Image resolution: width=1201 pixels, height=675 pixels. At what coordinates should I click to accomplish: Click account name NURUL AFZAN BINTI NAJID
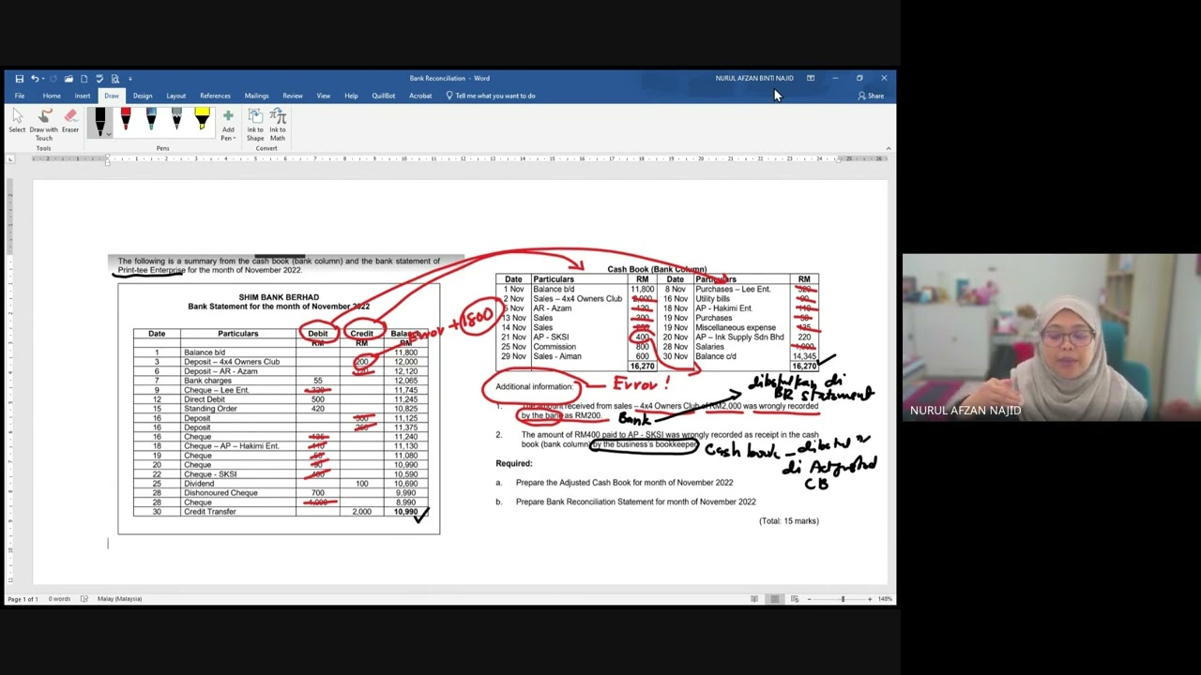tap(754, 79)
